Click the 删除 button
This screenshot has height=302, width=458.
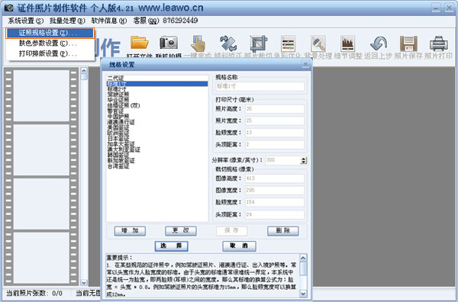[283, 231]
